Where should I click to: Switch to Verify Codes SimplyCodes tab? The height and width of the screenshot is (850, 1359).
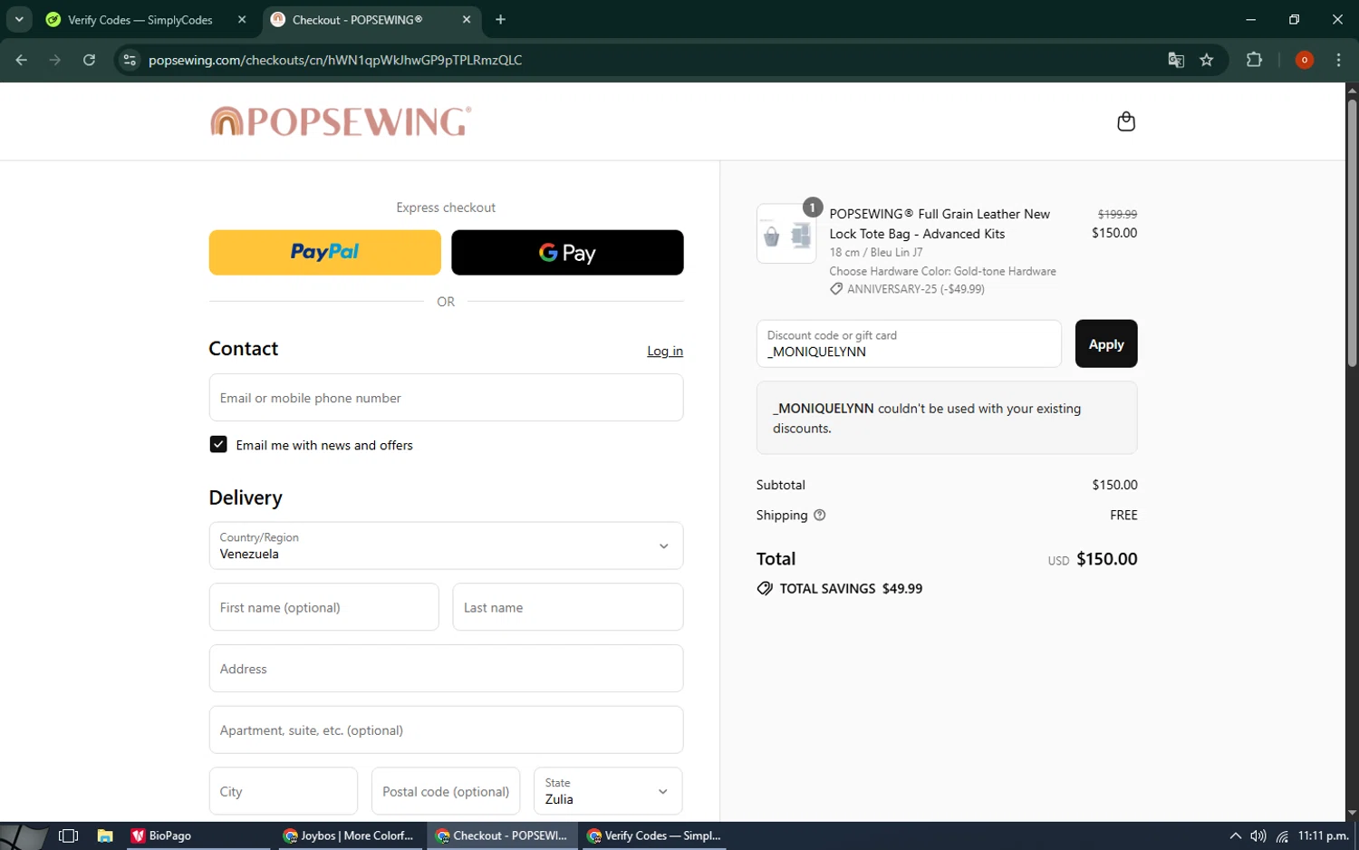tap(140, 19)
